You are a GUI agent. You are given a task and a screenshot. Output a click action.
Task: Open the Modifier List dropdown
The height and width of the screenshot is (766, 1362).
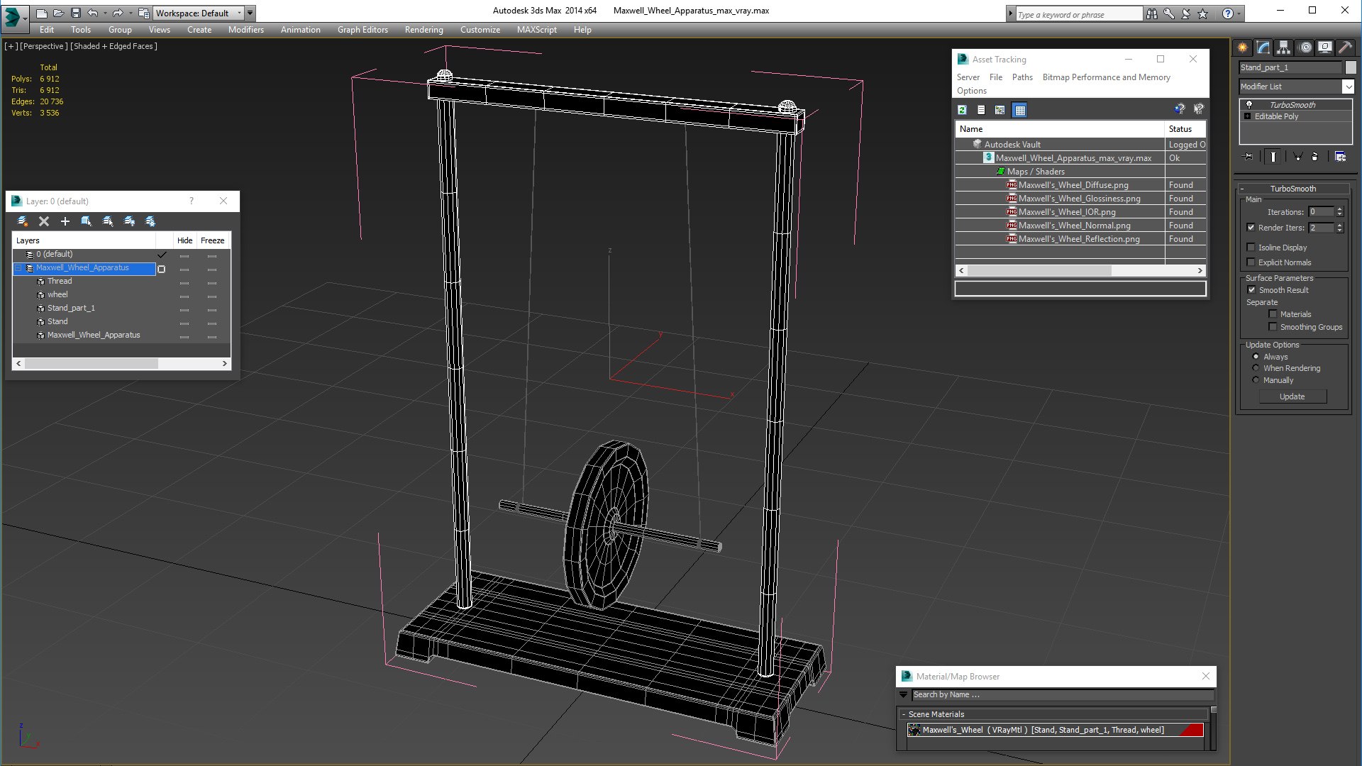click(x=1348, y=87)
